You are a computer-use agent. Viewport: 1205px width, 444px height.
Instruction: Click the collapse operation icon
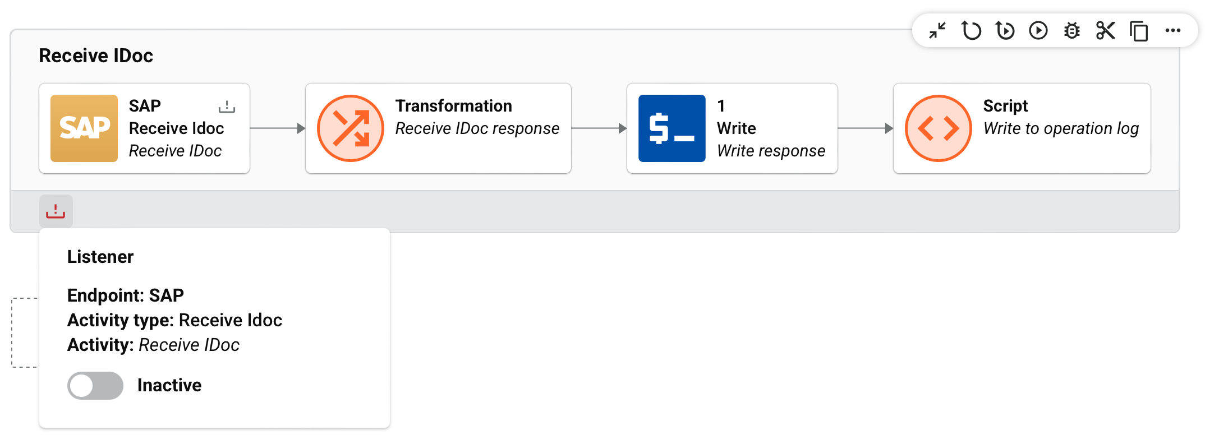937,30
